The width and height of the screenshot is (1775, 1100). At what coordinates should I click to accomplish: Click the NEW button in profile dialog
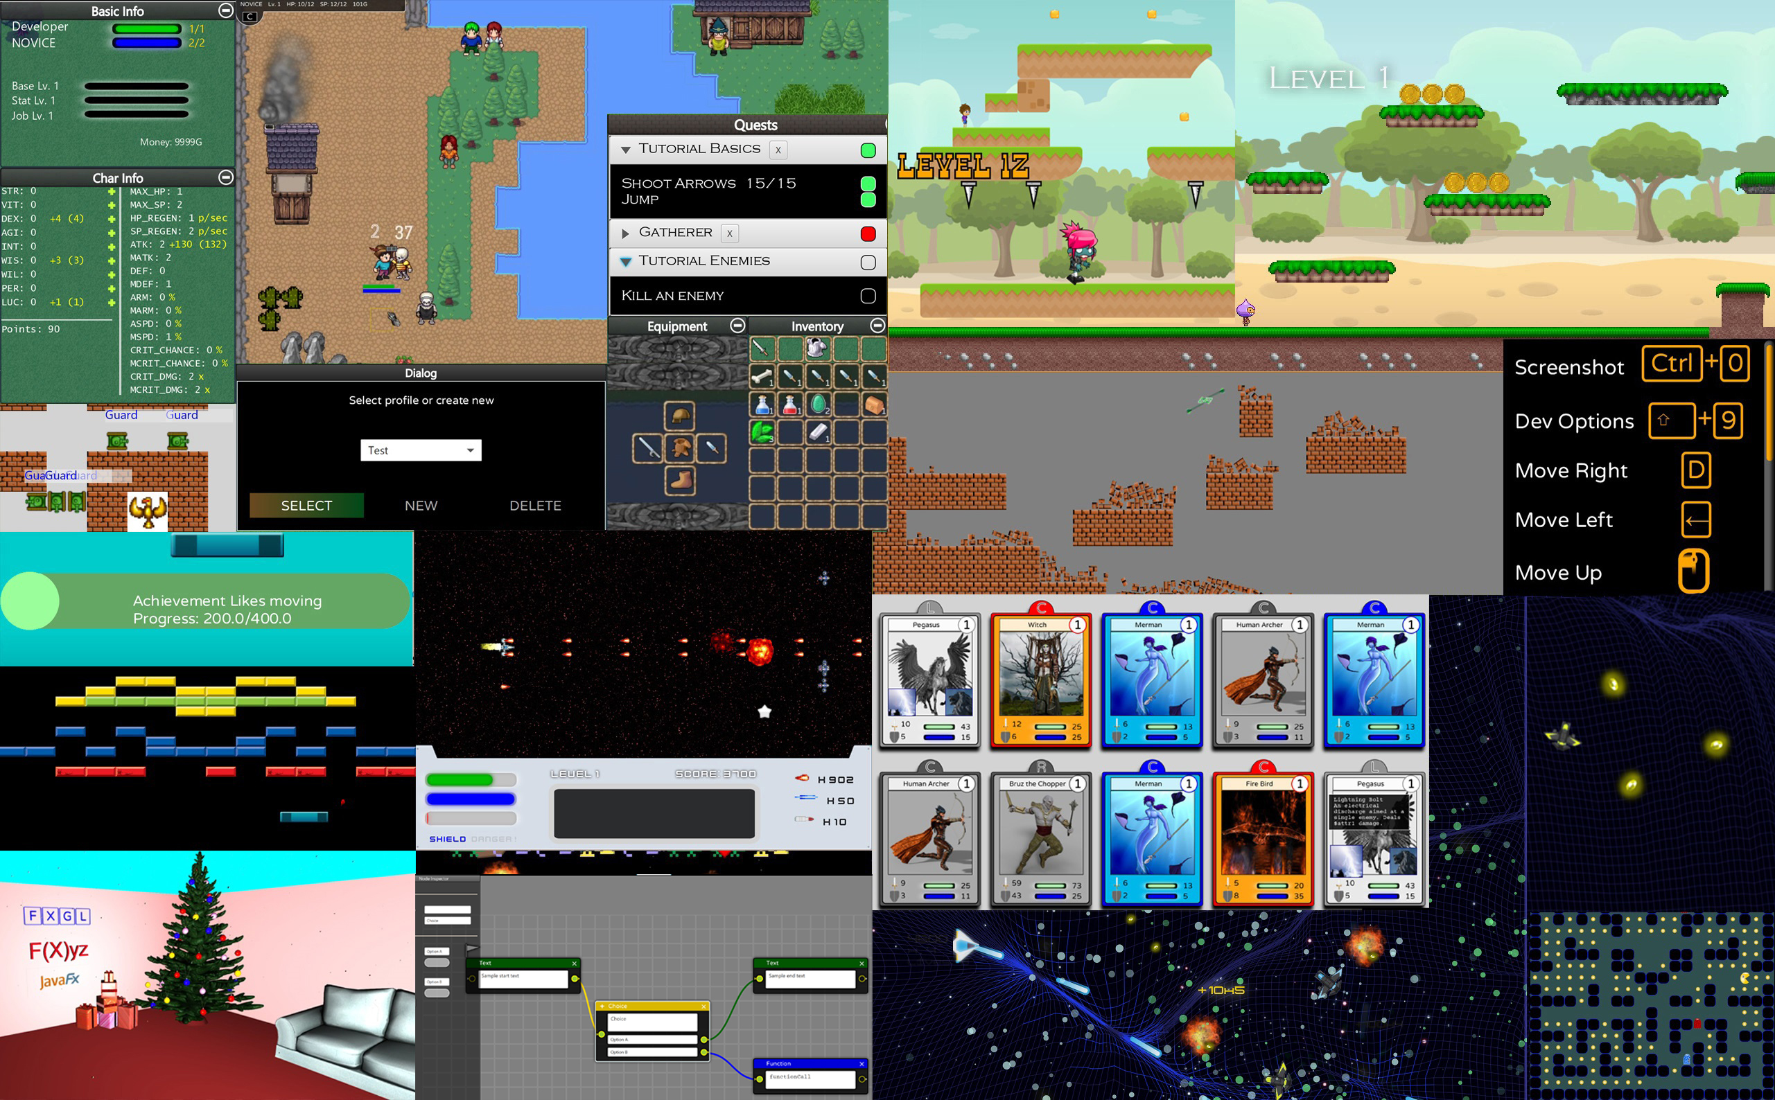click(x=419, y=504)
